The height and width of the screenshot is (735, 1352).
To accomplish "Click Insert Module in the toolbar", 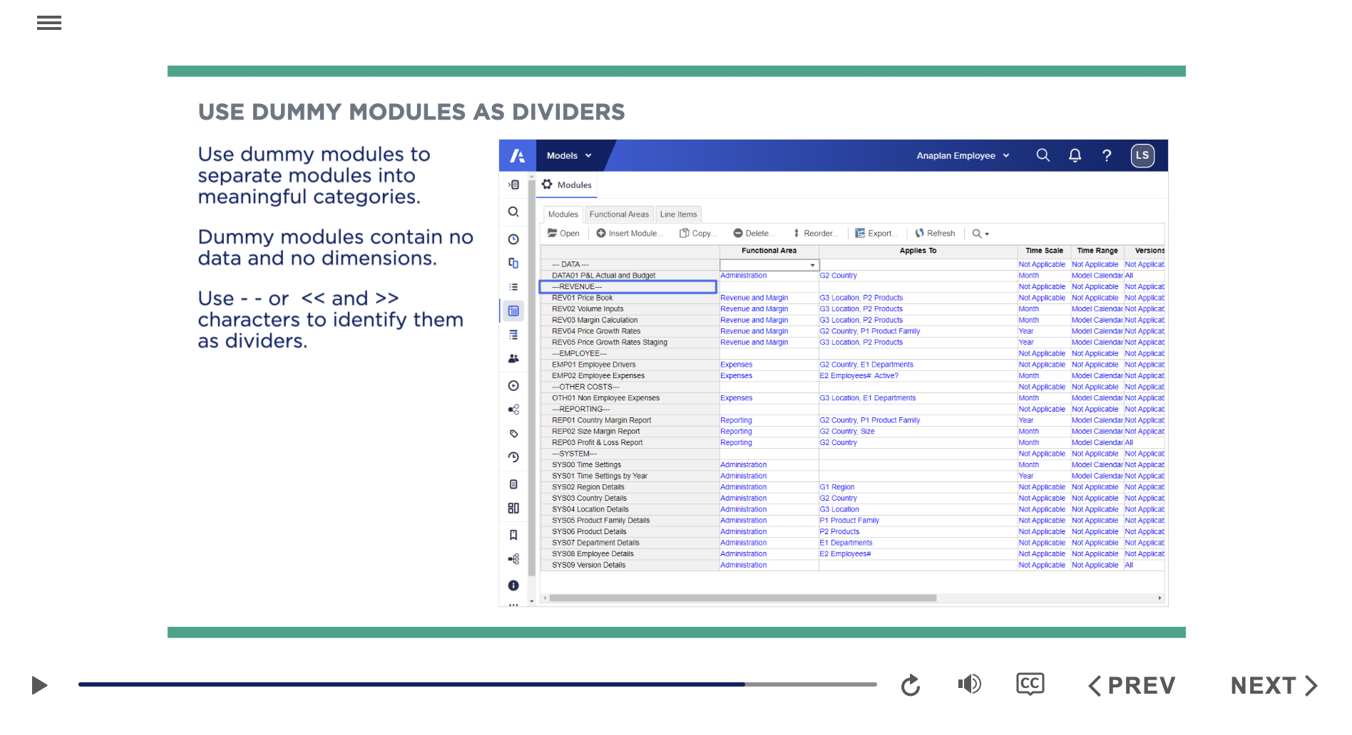I will (630, 234).
